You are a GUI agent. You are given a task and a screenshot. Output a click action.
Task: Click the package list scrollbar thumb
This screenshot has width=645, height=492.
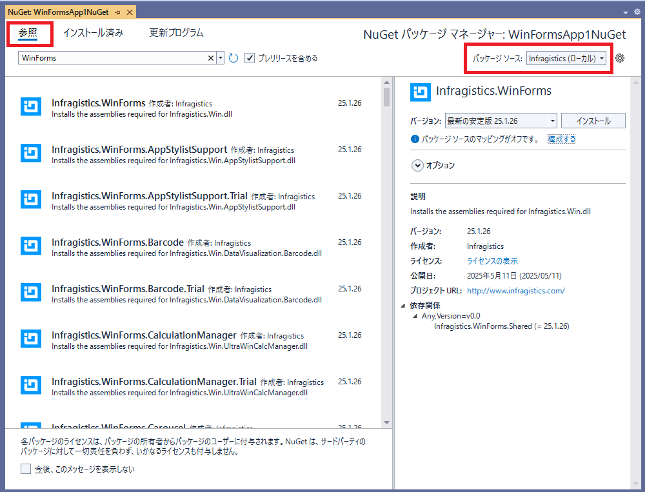point(386,97)
